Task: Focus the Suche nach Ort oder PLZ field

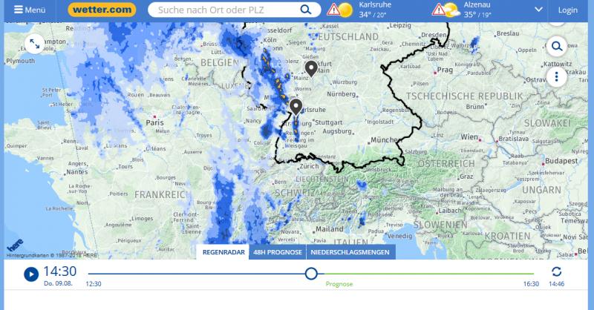Action: click(226, 10)
